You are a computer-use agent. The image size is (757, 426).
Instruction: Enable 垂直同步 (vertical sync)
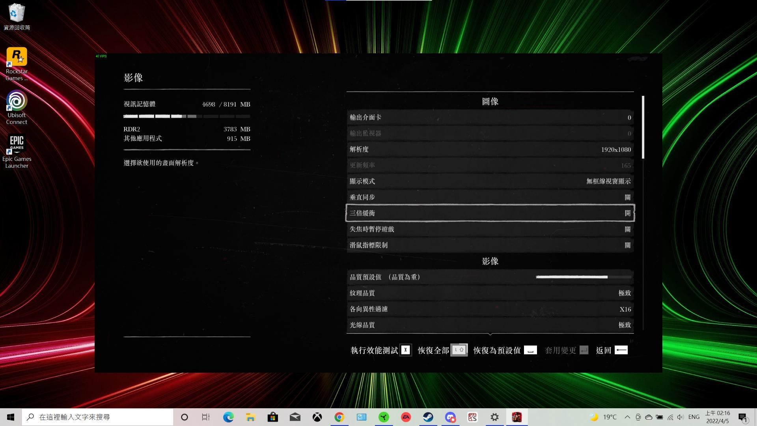490,197
